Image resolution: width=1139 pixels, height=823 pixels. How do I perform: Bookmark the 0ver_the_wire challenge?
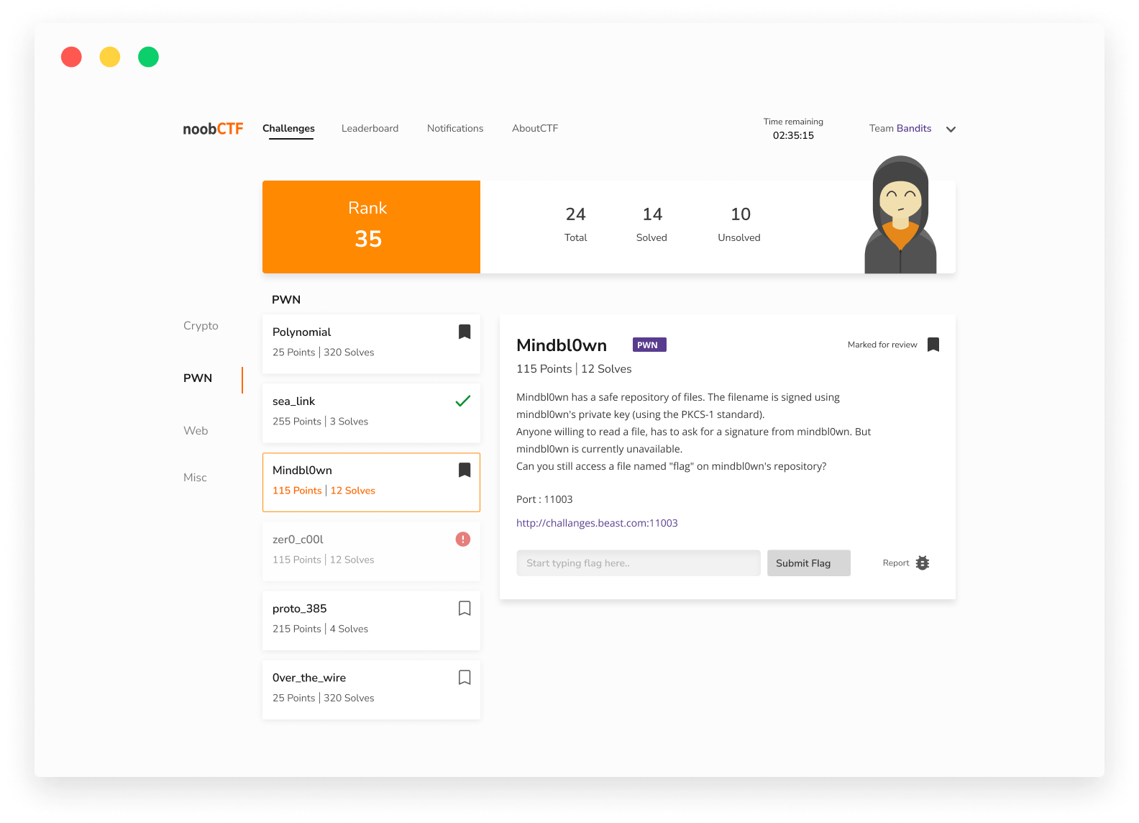click(x=465, y=678)
